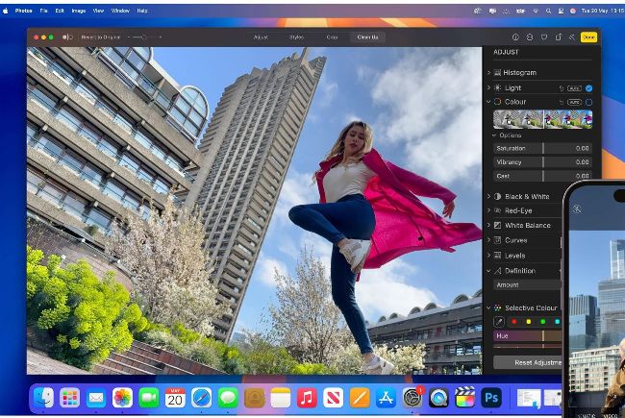Screen dimensions: 625x418
Task: Click Reset Adjustments button
Action: coord(528,362)
